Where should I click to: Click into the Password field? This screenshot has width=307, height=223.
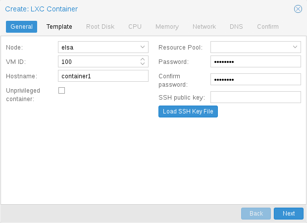coord(256,61)
